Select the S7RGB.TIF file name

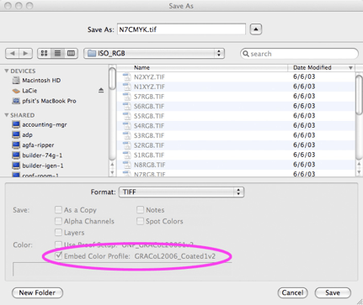[x=149, y=97]
